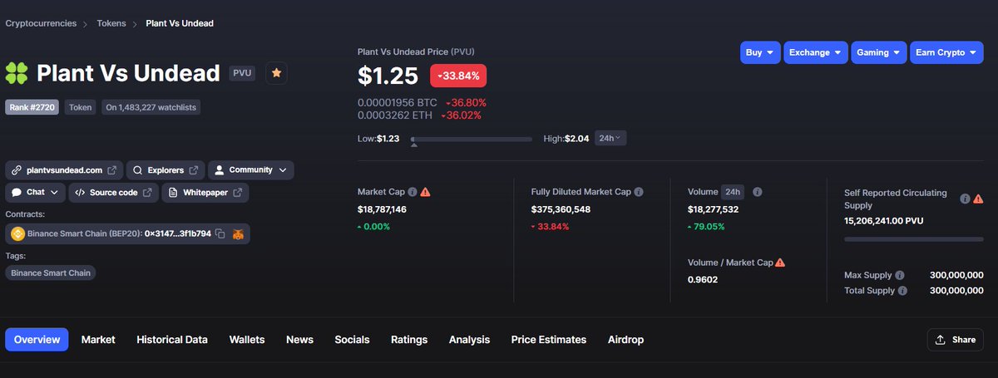Add token to MetaMask fox icon
The width and height of the screenshot is (998, 378).
[239, 234]
